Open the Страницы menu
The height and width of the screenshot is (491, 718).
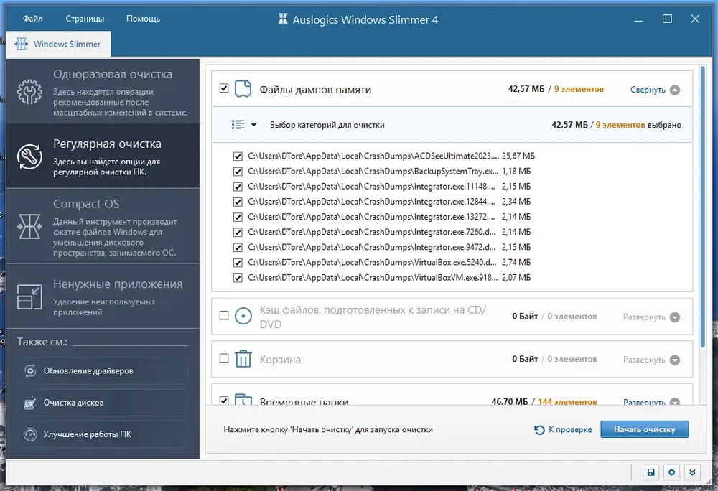coord(85,19)
